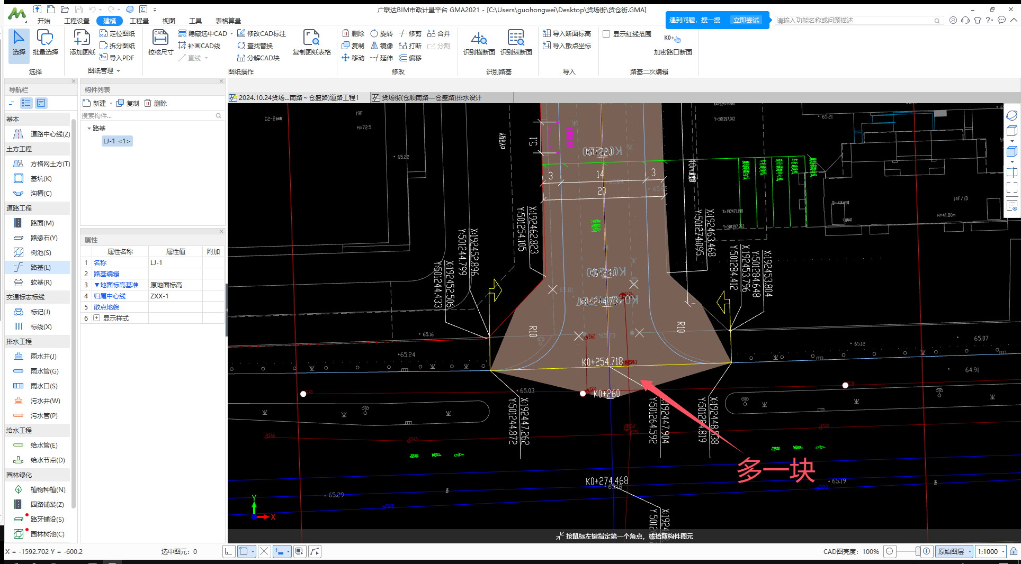Select the 打断 break tool
This screenshot has height=564, width=1021.
click(410, 46)
